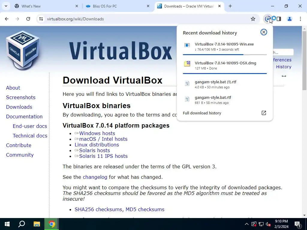Open File Explorer from the taskbar
This screenshot has height=230, width=307.
(37, 224)
